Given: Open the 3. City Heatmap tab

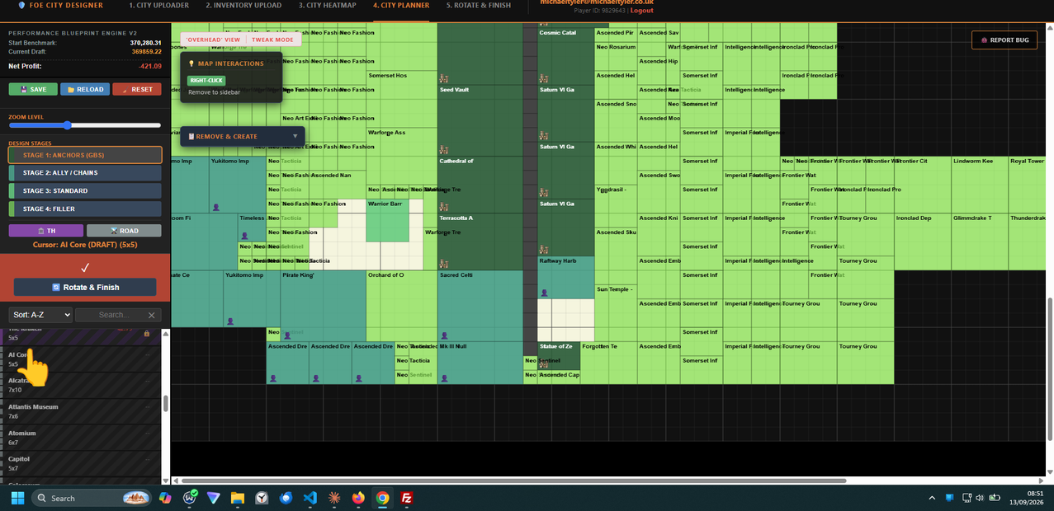Looking at the screenshot, I should pos(329,5).
